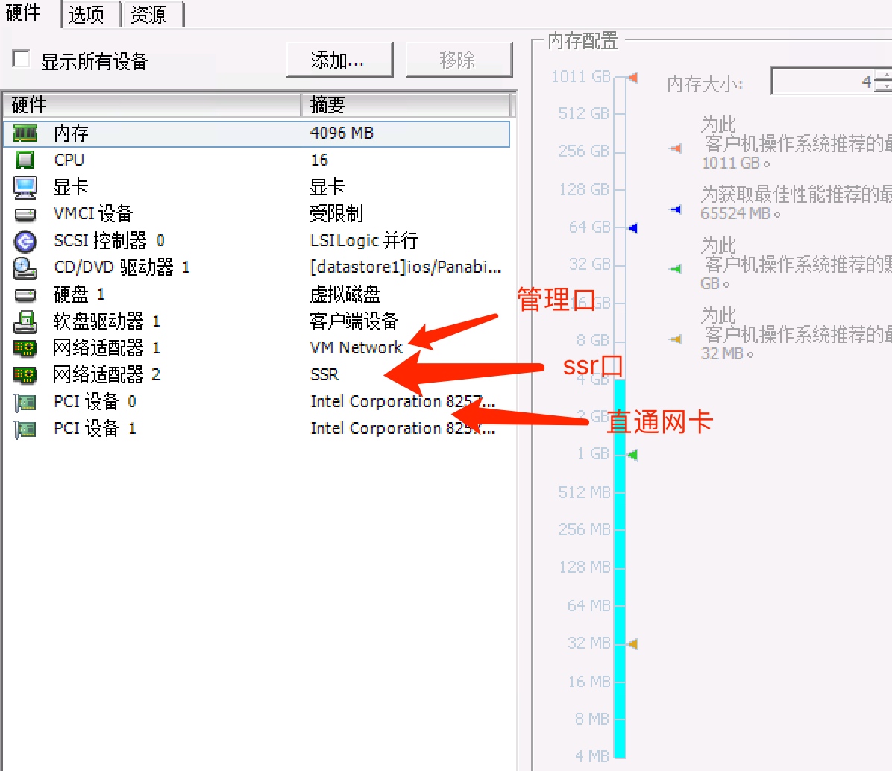The height and width of the screenshot is (771, 892).
Task: Select 软盘驱动器 1 row label
Action: 107,321
